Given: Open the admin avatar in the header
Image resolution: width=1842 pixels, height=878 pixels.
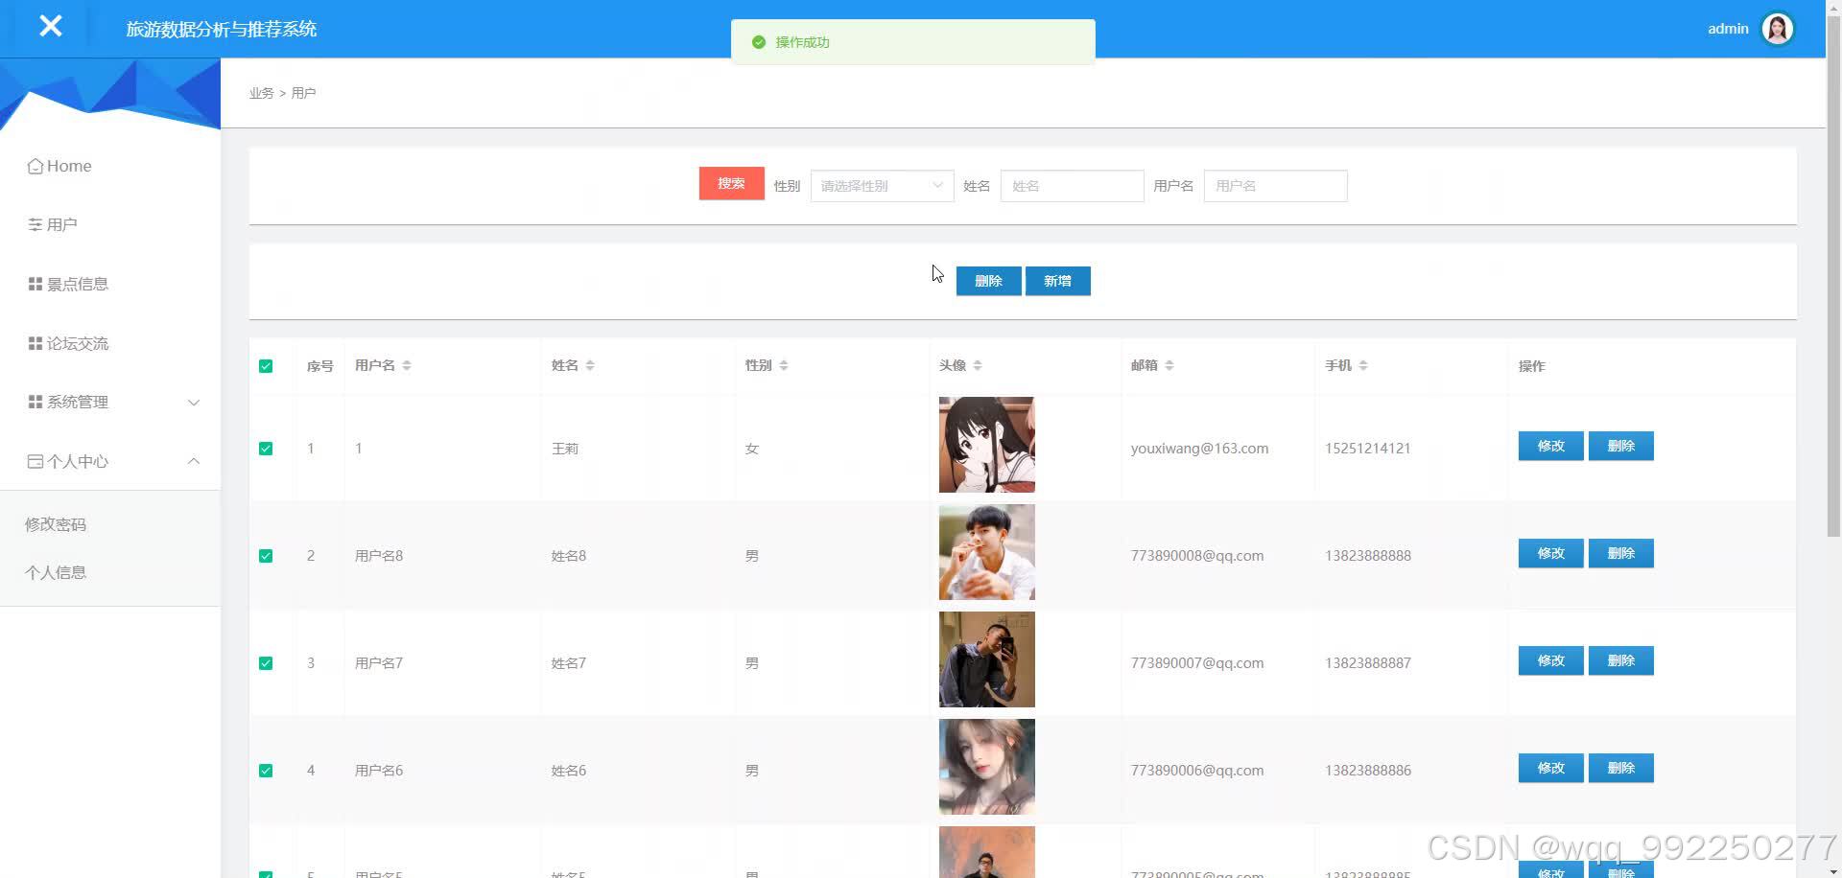Looking at the screenshot, I should click(x=1778, y=29).
